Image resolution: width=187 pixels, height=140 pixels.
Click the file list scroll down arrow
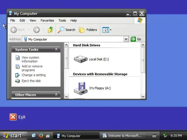[143, 96]
